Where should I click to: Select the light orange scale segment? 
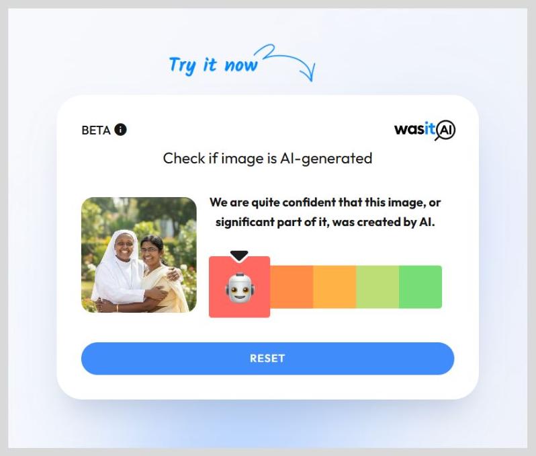tap(334, 287)
